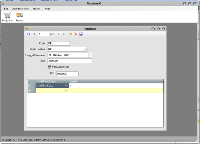
Task: Delete current record with red X
Action: tap(76, 34)
